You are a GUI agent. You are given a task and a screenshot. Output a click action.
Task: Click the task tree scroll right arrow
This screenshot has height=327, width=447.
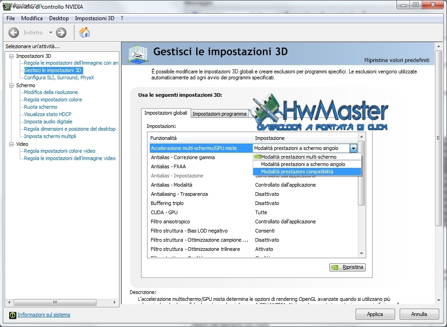114,302
